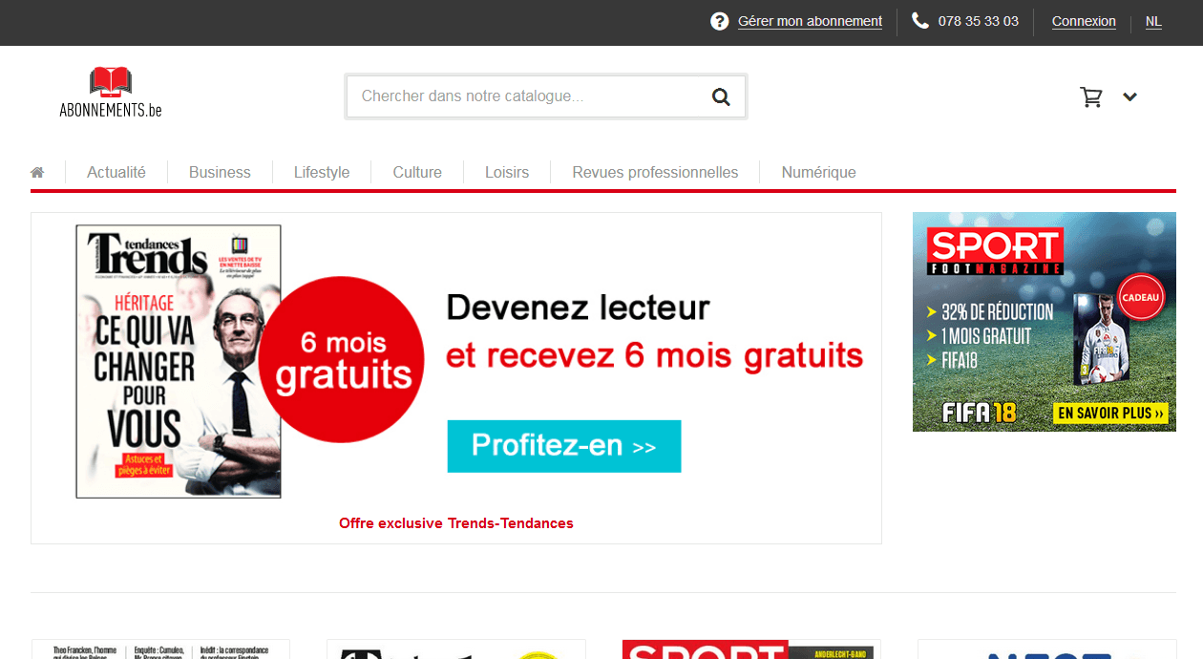Select the Lifestyle category
This screenshot has width=1203, height=659.
coord(322,173)
